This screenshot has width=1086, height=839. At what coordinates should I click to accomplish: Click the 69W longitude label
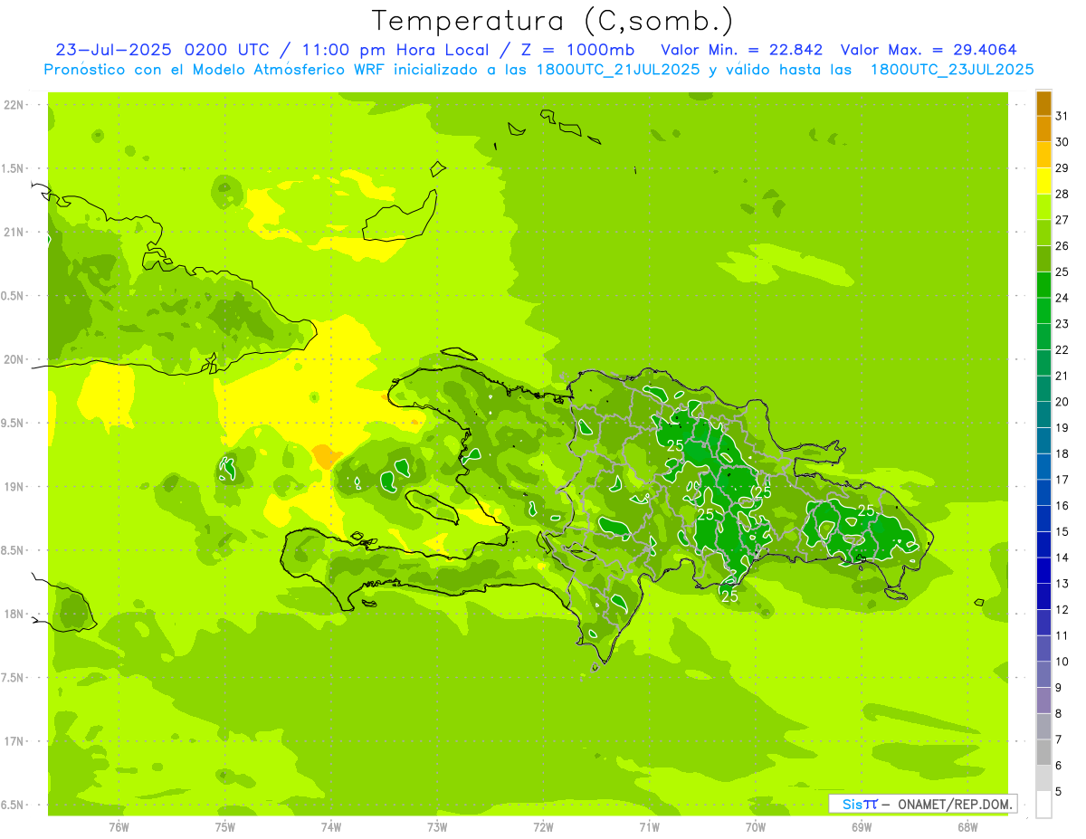point(862,827)
